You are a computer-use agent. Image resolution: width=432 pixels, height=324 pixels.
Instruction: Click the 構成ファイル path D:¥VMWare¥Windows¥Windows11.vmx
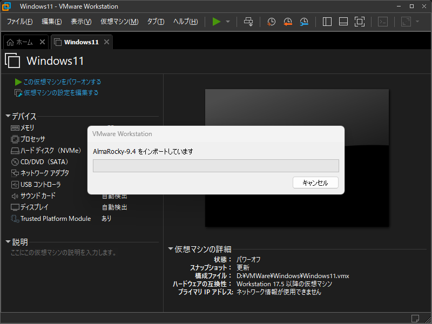293,276
